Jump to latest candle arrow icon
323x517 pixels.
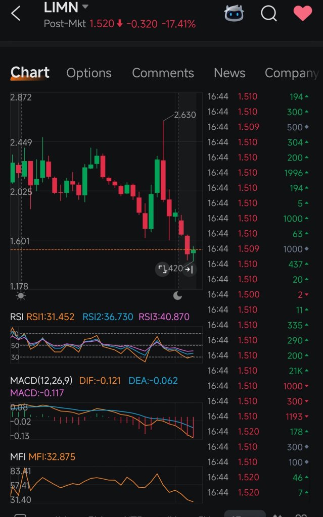[x=189, y=270]
